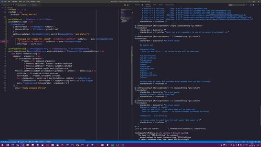Open the Run menu

tap(28, 2)
